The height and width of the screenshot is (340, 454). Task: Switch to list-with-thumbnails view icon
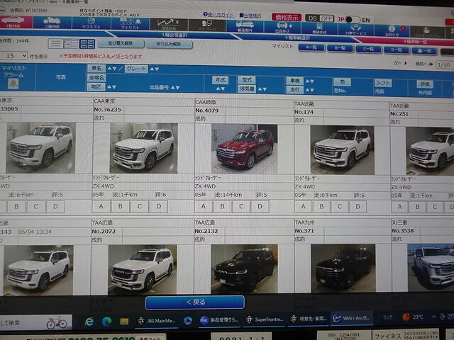pyautogui.click(x=71, y=44)
